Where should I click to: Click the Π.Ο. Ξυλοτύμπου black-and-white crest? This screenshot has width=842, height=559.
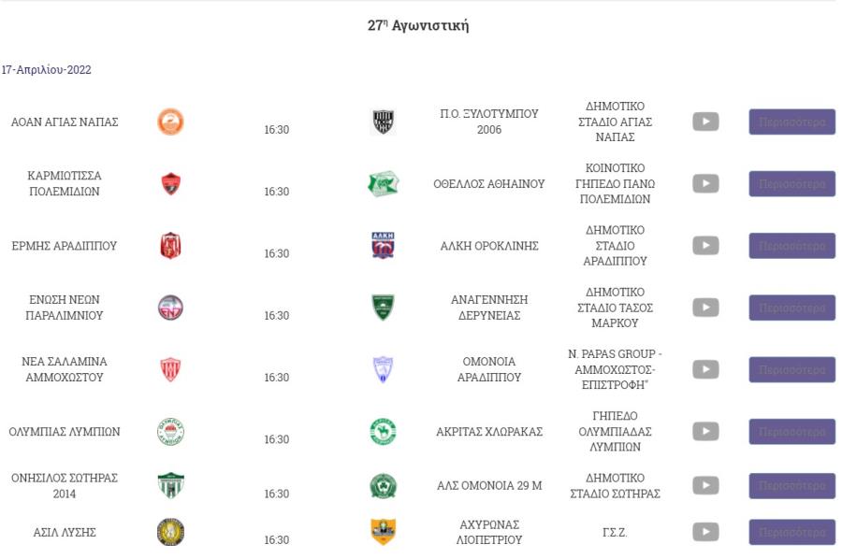tap(383, 122)
